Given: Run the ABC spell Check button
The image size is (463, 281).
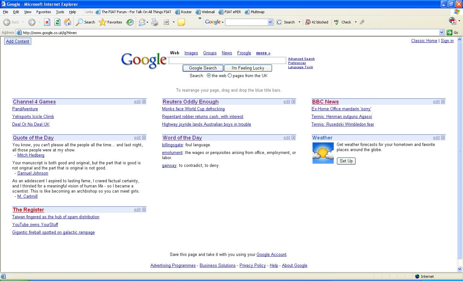Looking at the screenshot, I should coord(343,22).
